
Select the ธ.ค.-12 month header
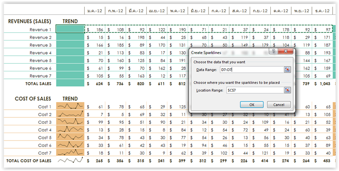click(x=322, y=11)
